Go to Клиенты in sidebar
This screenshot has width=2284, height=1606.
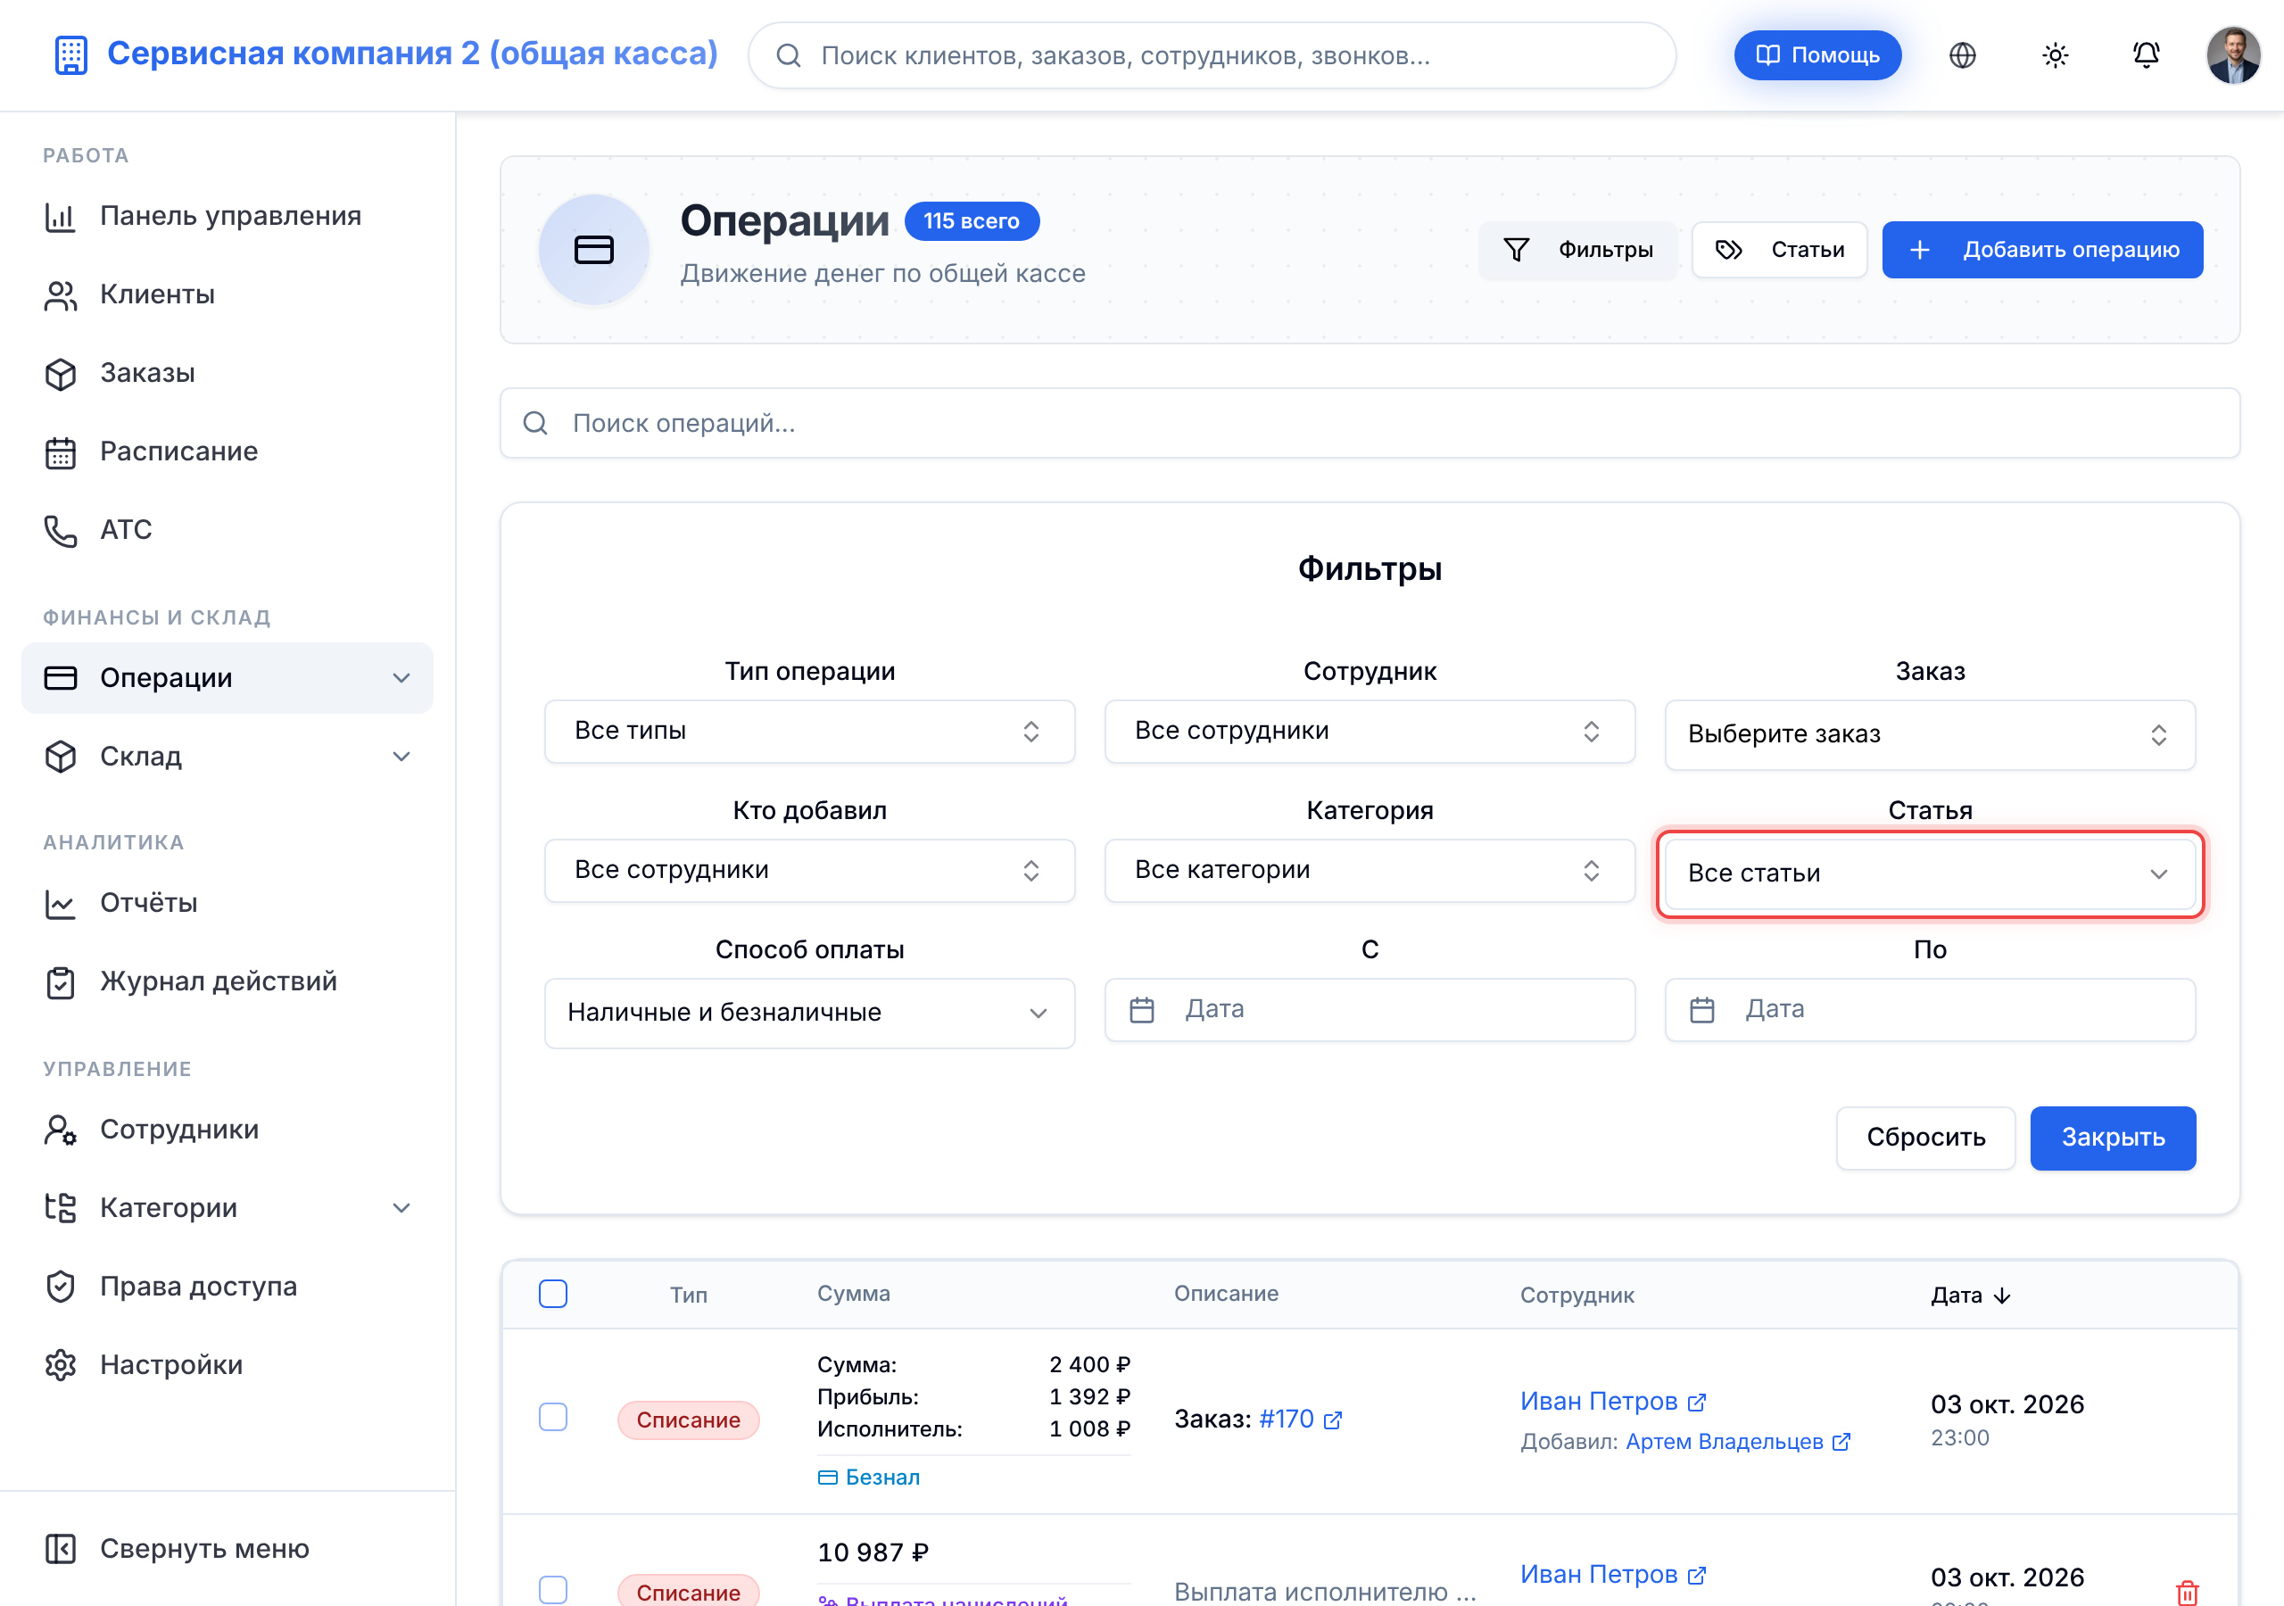157,294
